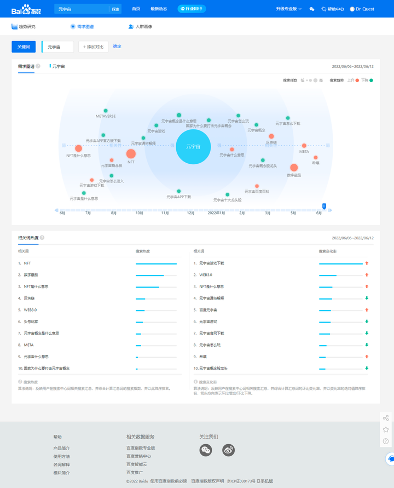Step timeline forward with right arrow

(330, 210)
